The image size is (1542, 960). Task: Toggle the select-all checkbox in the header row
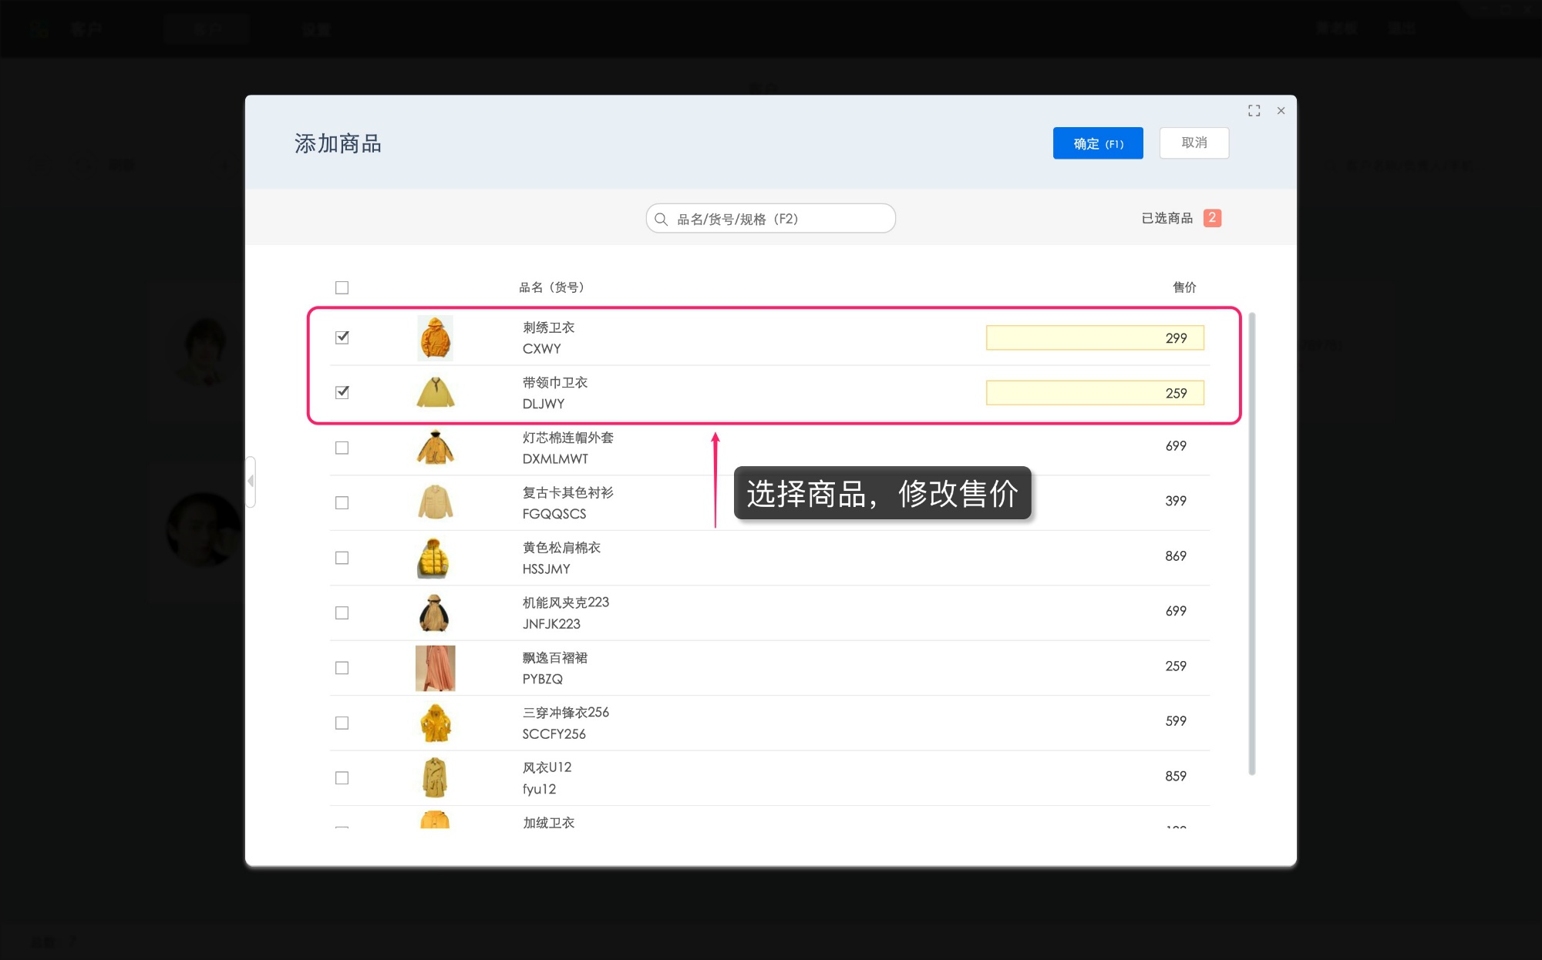tap(342, 287)
